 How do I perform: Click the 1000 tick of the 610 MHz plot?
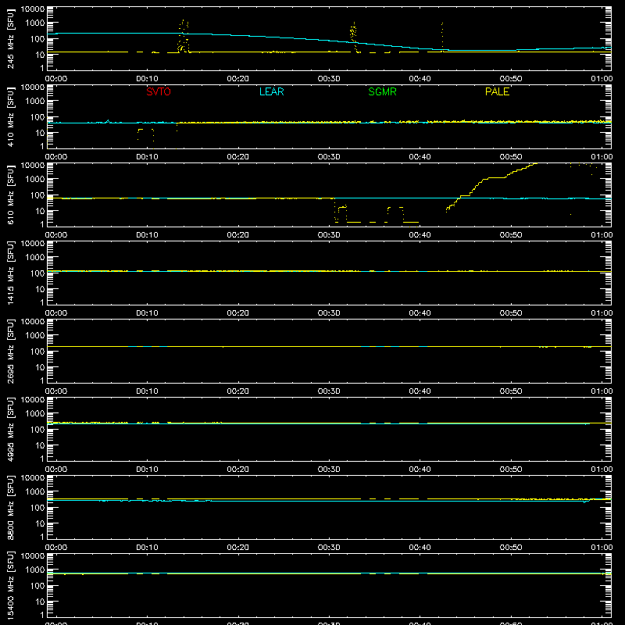click(35, 179)
